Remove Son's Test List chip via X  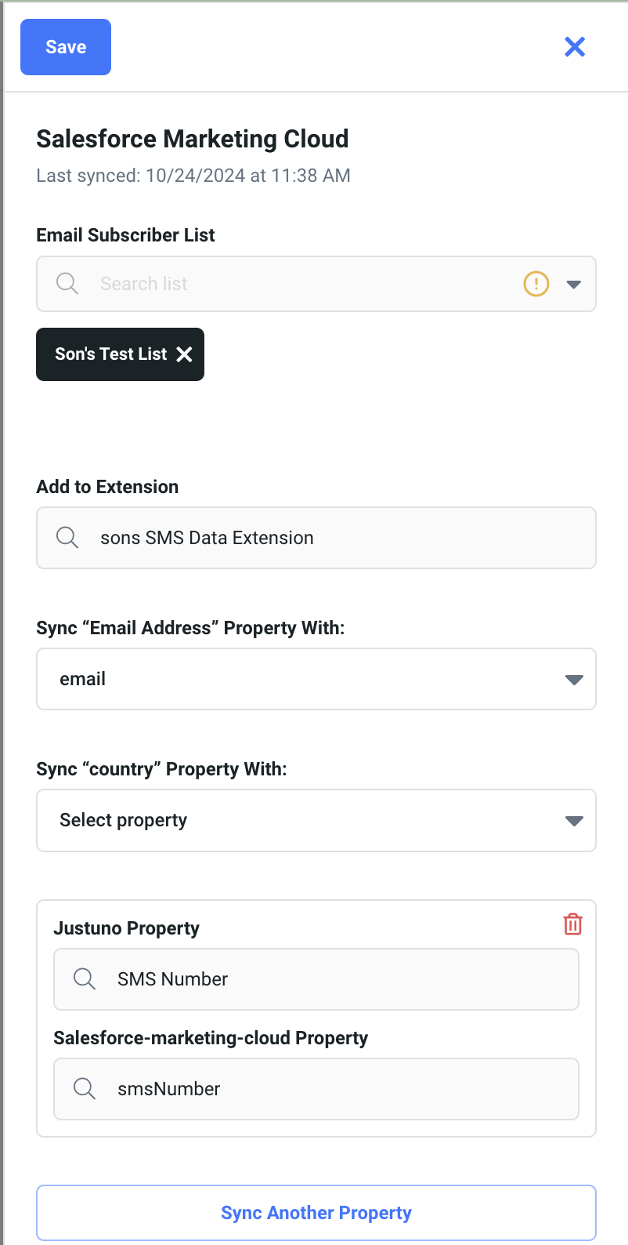coord(185,354)
